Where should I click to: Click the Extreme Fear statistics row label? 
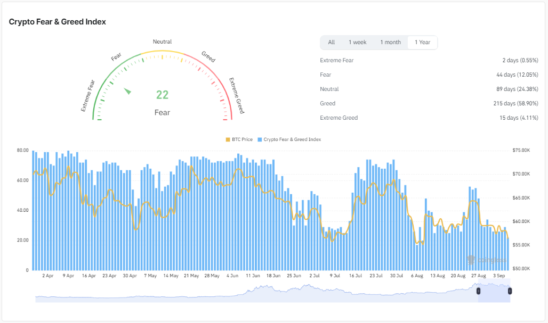click(336, 60)
